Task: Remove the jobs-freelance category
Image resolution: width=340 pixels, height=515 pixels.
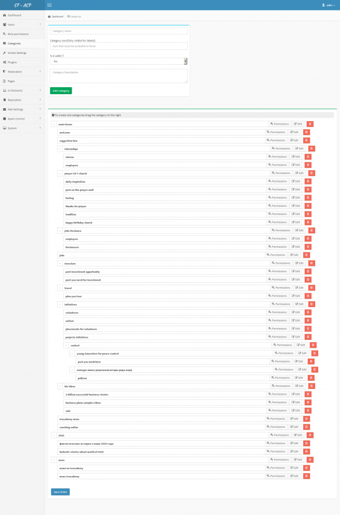Action: 312,230
